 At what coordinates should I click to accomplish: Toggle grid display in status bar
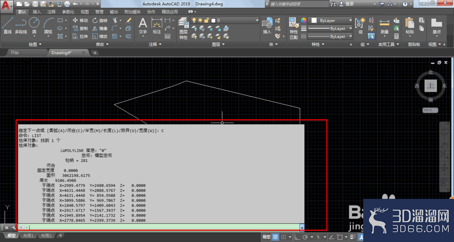pos(276,237)
